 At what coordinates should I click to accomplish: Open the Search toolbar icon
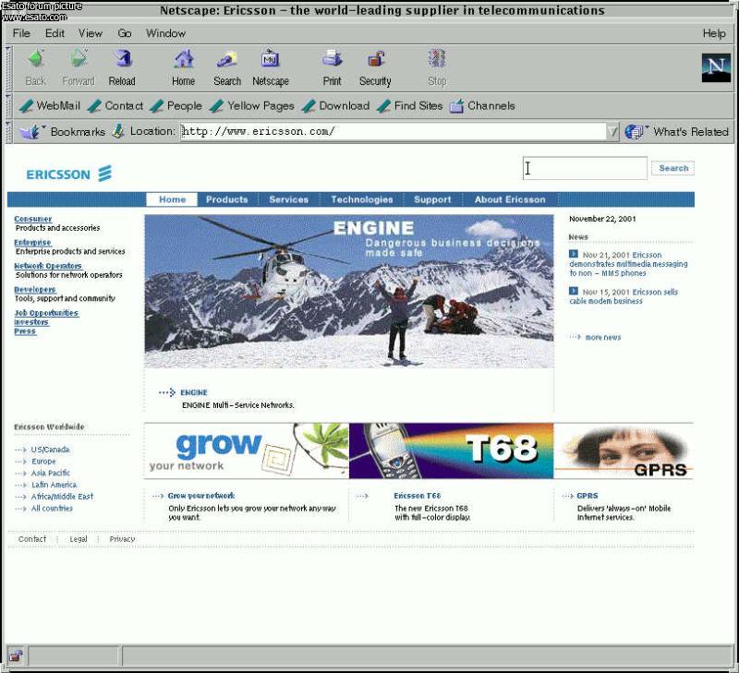point(227,59)
